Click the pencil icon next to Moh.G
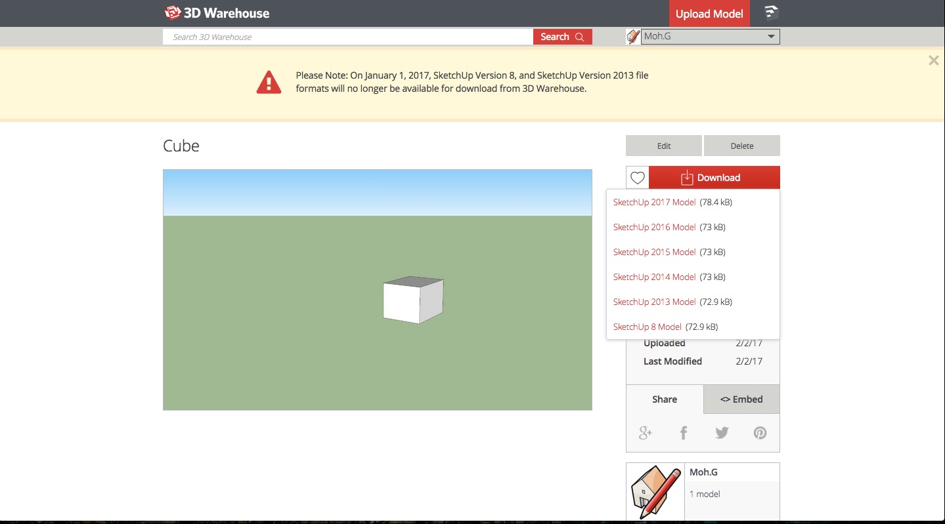 click(x=632, y=37)
